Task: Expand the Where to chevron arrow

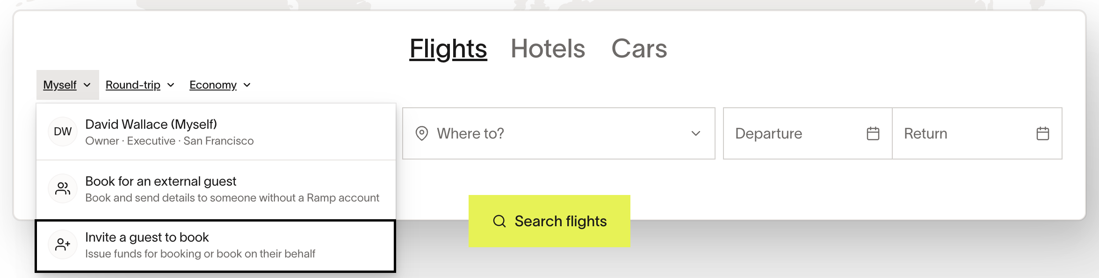Action: (x=696, y=133)
